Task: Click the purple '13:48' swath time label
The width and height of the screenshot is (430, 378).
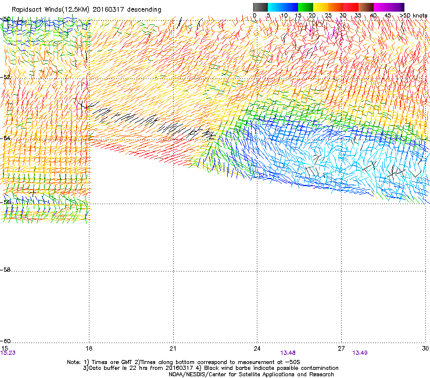Action: [x=288, y=353]
